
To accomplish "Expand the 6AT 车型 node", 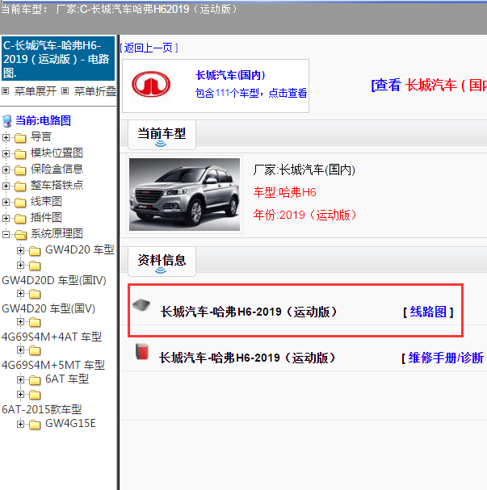I will coord(20,379).
